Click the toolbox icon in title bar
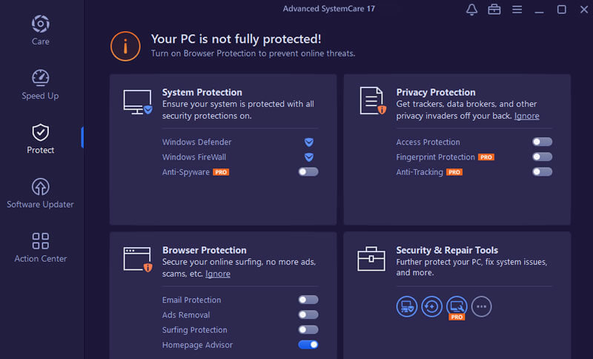Viewport: 593px width, 359px height. [x=494, y=10]
